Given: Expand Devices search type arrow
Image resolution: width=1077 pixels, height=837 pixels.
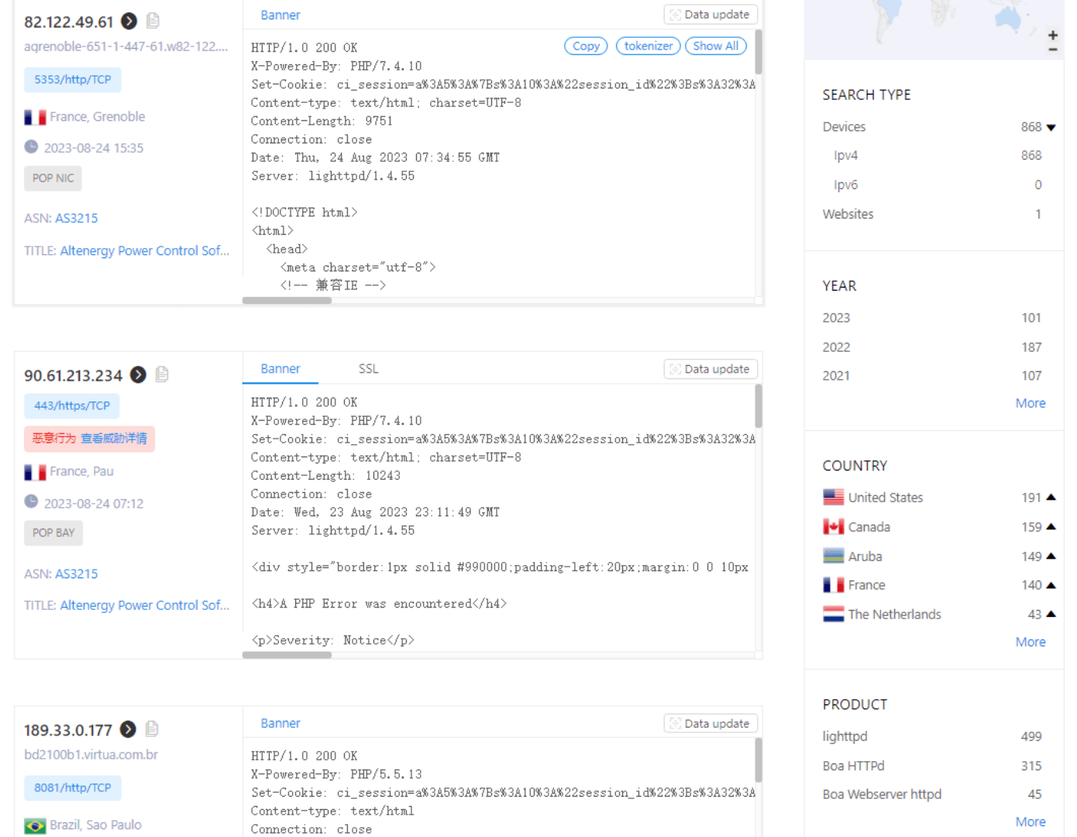Looking at the screenshot, I should coord(1051,127).
